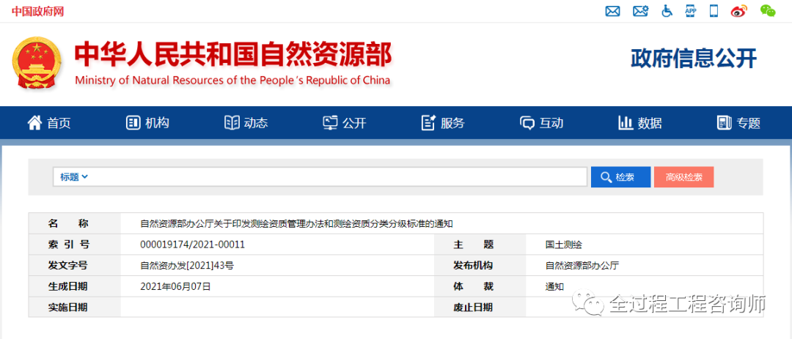The height and width of the screenshot is (339, 792).
Task: Open the 数据 menu item
Action: (650, 123)
